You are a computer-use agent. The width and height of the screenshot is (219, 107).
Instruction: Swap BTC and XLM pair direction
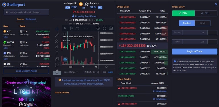(x=84, y=8)
